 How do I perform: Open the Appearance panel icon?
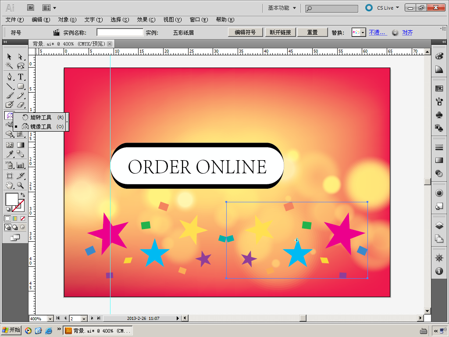click(439, 193)
